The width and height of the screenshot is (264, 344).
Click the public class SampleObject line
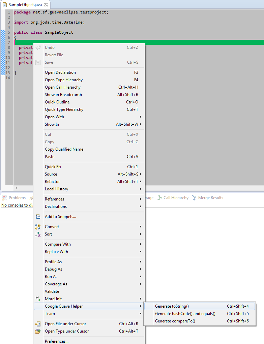pyautogui.click(x=44, y=32)
